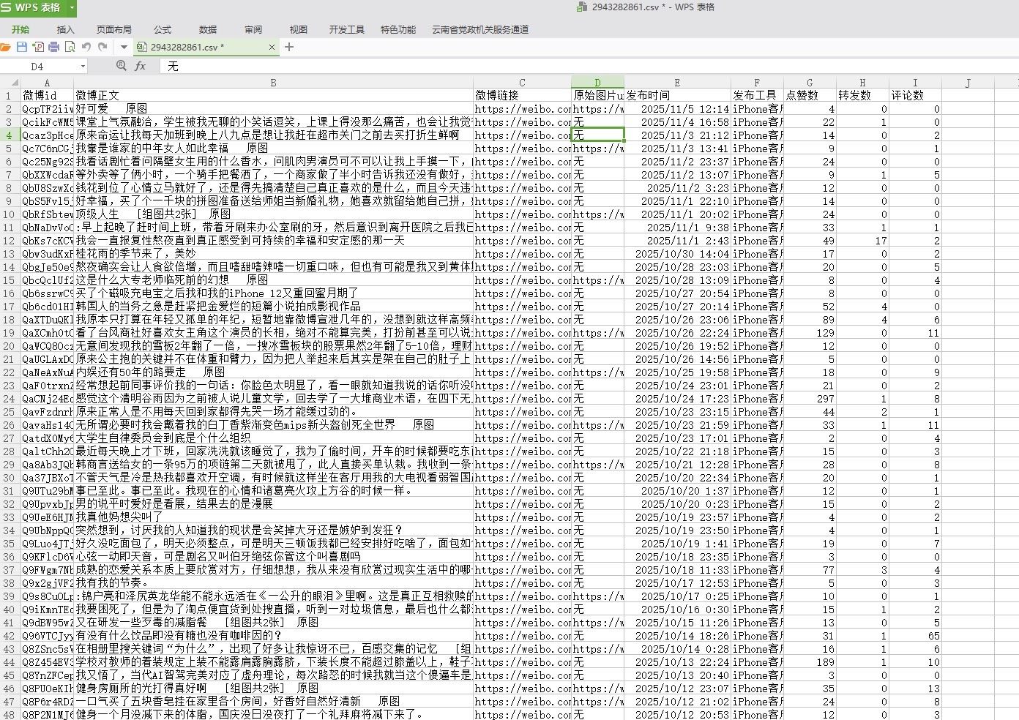Click the weibo link in row 13
The width and height of the screenshot is (1019, 720).
click(x=522, y=254)
